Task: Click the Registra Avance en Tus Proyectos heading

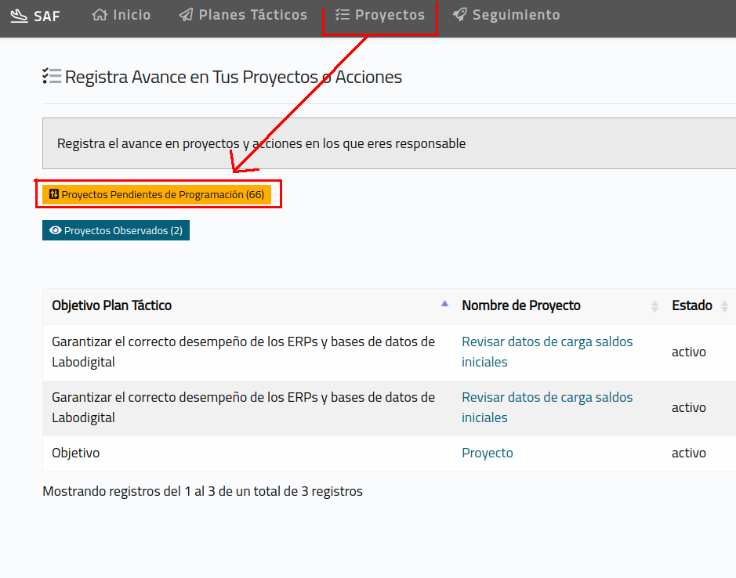Action: click(x=234, y=77)
